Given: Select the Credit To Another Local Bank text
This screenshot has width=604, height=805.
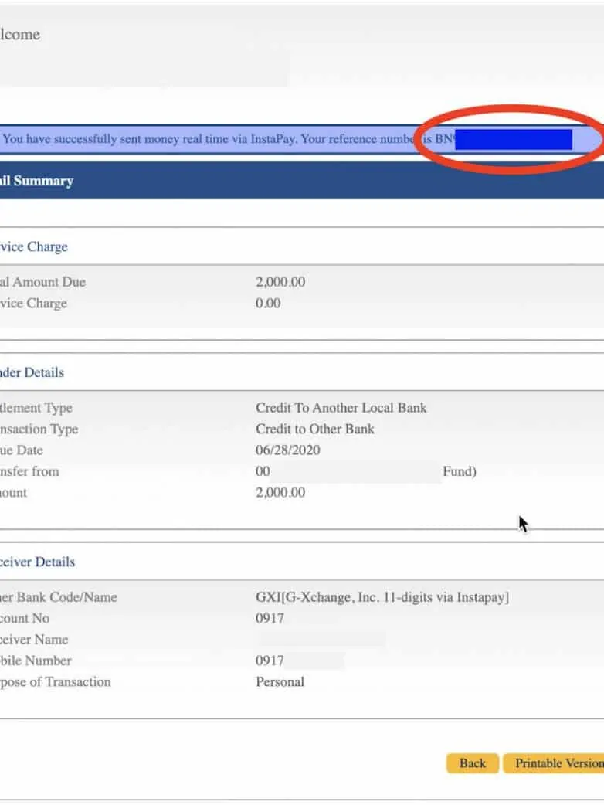Looking at the screenshot, I should (341, 408).
